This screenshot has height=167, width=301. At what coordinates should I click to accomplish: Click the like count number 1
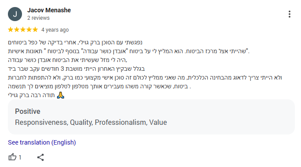click(20, 157)
